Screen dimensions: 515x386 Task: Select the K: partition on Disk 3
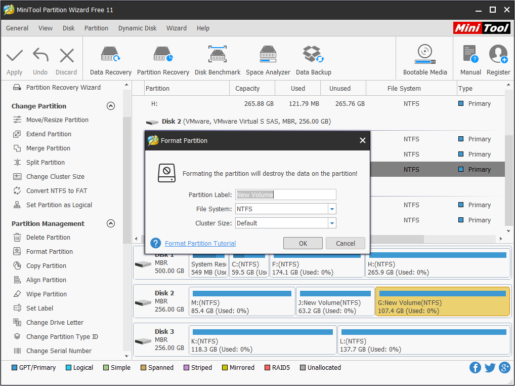pyautogui.click(x=263, y=340)
